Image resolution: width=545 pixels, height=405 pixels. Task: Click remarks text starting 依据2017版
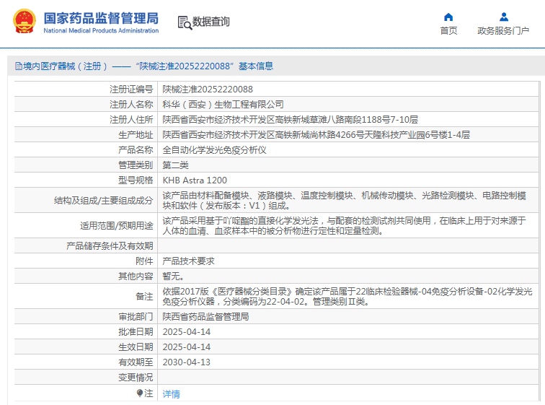click(x=347, y=297)
